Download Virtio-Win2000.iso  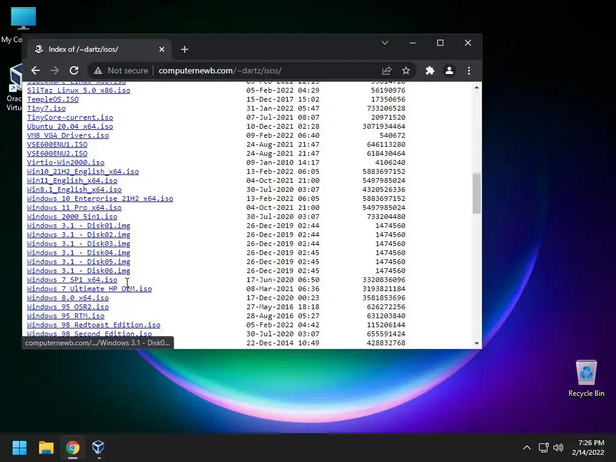(66, 162)
